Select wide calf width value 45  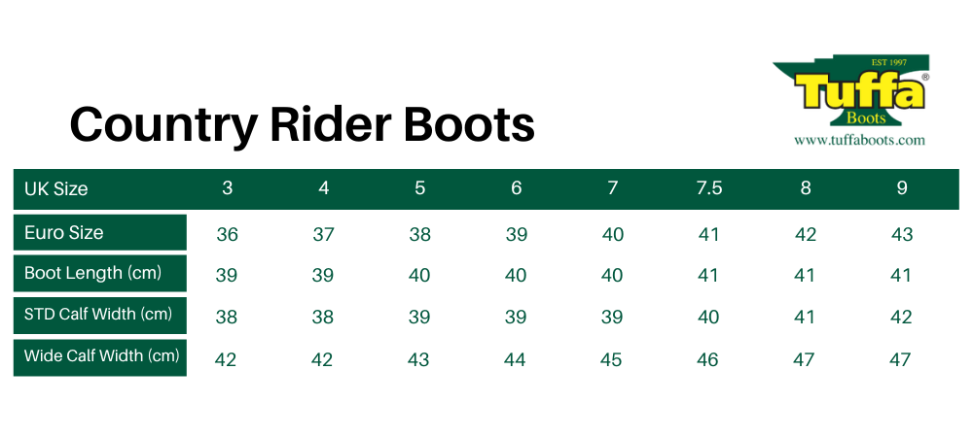pyautogui.click(x=612, y=359)
